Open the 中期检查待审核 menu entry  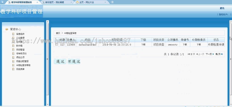[23, 65]
